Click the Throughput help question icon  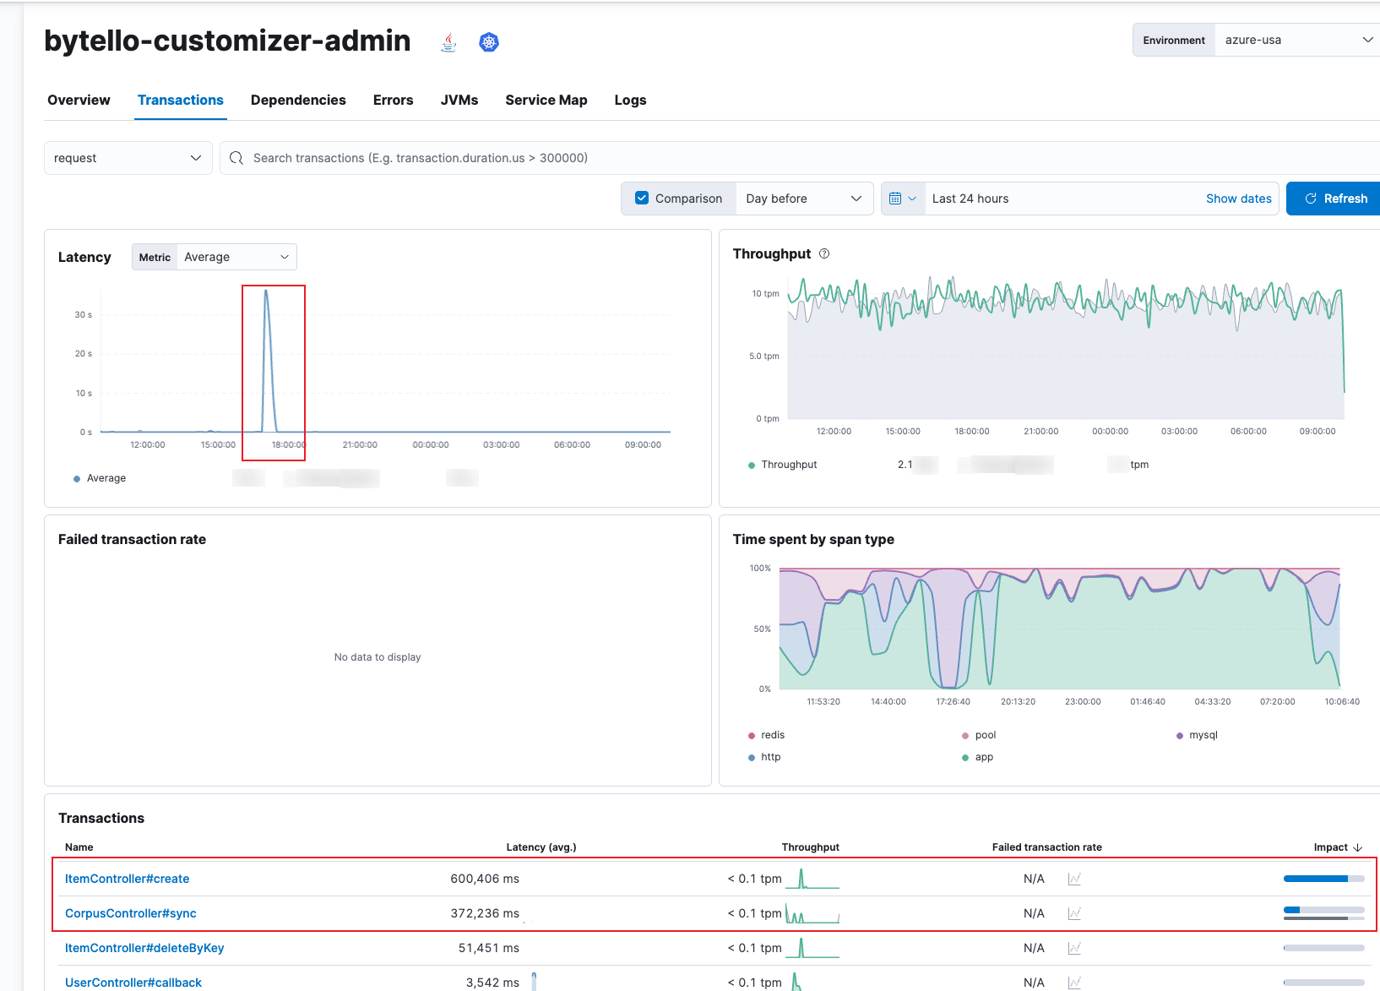(824, 254)
